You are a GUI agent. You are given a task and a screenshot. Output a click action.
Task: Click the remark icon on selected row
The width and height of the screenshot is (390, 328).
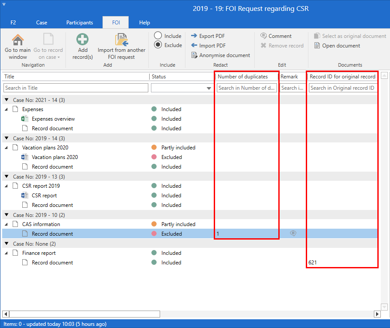(293, 233)
